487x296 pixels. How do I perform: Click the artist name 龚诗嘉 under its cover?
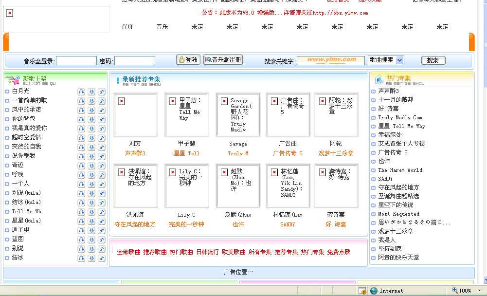336,215
